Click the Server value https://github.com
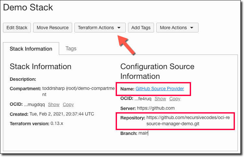 coord(156,108)
